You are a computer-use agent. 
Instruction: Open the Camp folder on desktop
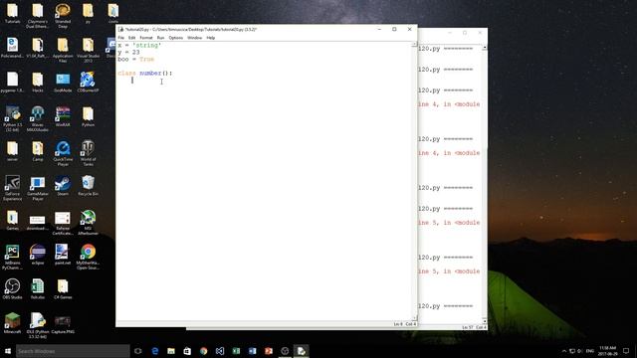point(38,151)
